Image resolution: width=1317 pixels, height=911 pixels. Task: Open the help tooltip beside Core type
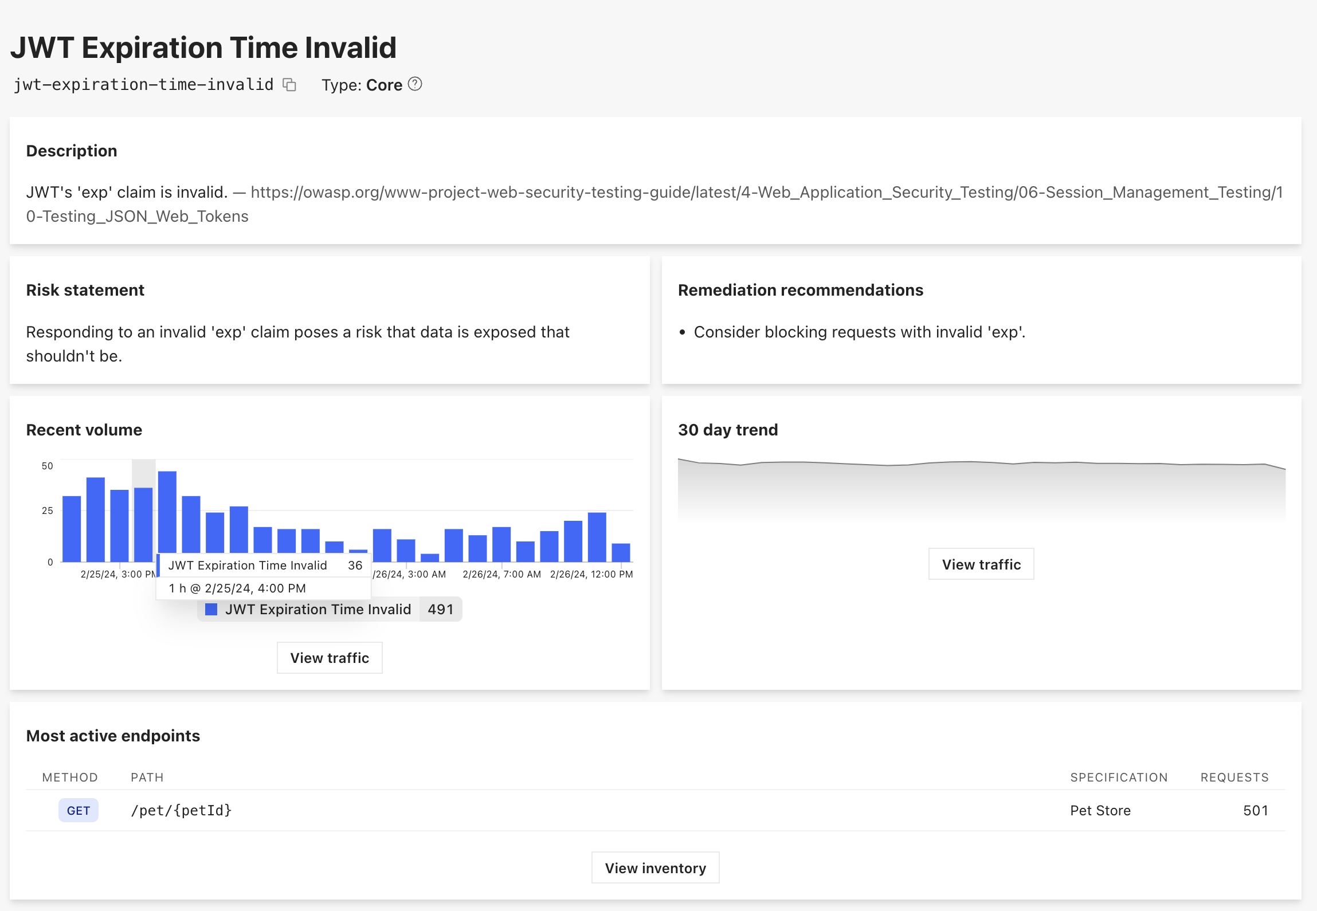(x=414, y=84)
